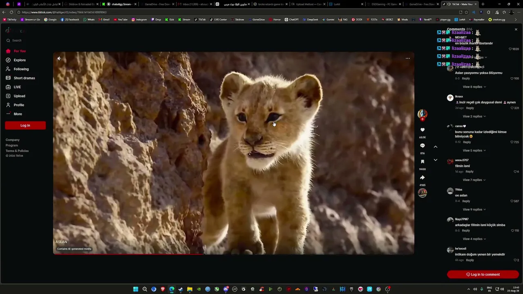The image size is (523, 294).
Task: Open the ChatGPT bookmark
Action: (x=292, y=20)
